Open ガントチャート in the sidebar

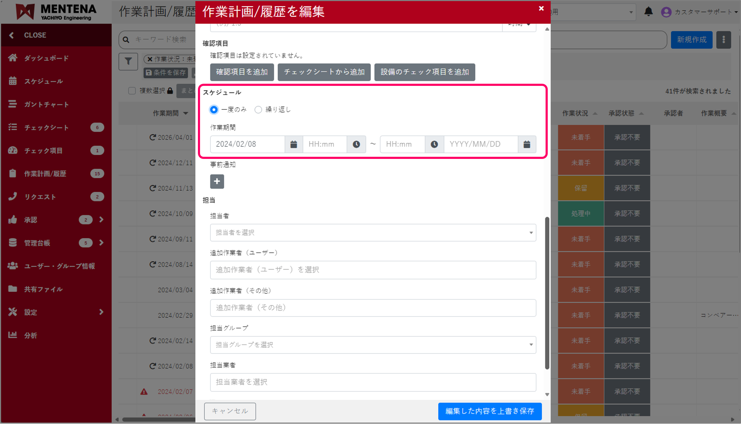[46, 104]
